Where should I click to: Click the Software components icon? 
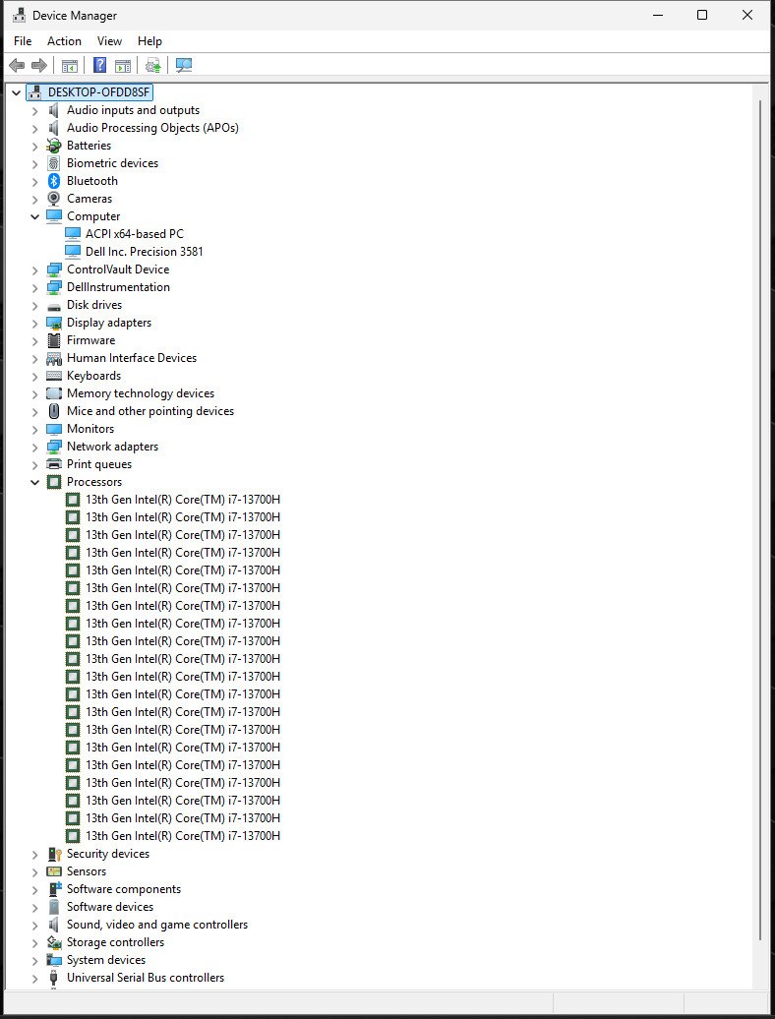(x=54, y=889)
